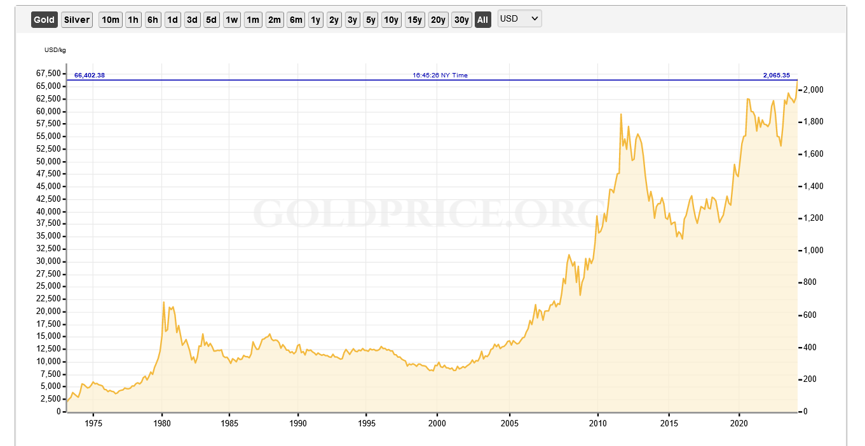Show six month (6m) chart
This screenshot has height=446, width=865.
point(296,20)
